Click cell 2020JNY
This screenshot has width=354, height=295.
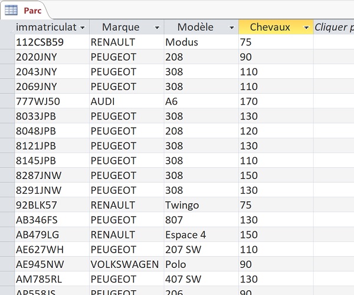(x=52, y=57)
